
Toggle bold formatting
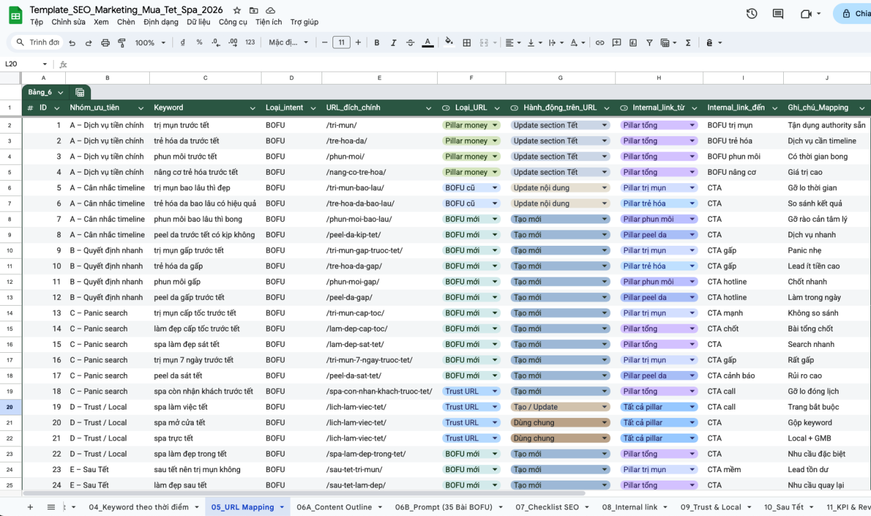(x=376, y=43)
